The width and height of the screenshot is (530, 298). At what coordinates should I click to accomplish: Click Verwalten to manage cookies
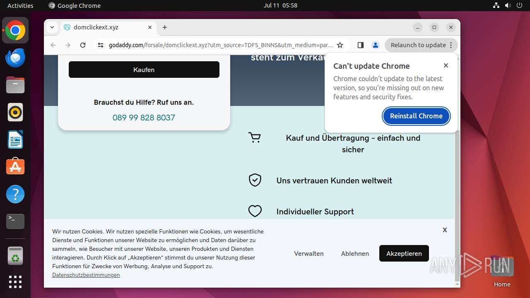tap(309, 253)
